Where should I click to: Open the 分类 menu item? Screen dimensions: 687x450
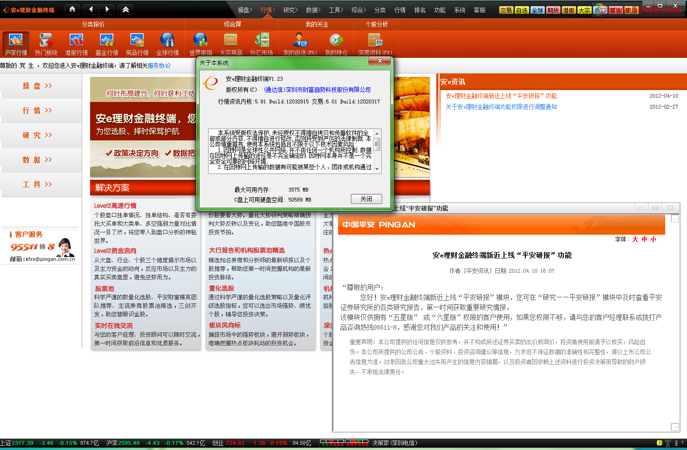tap(380, 10)
